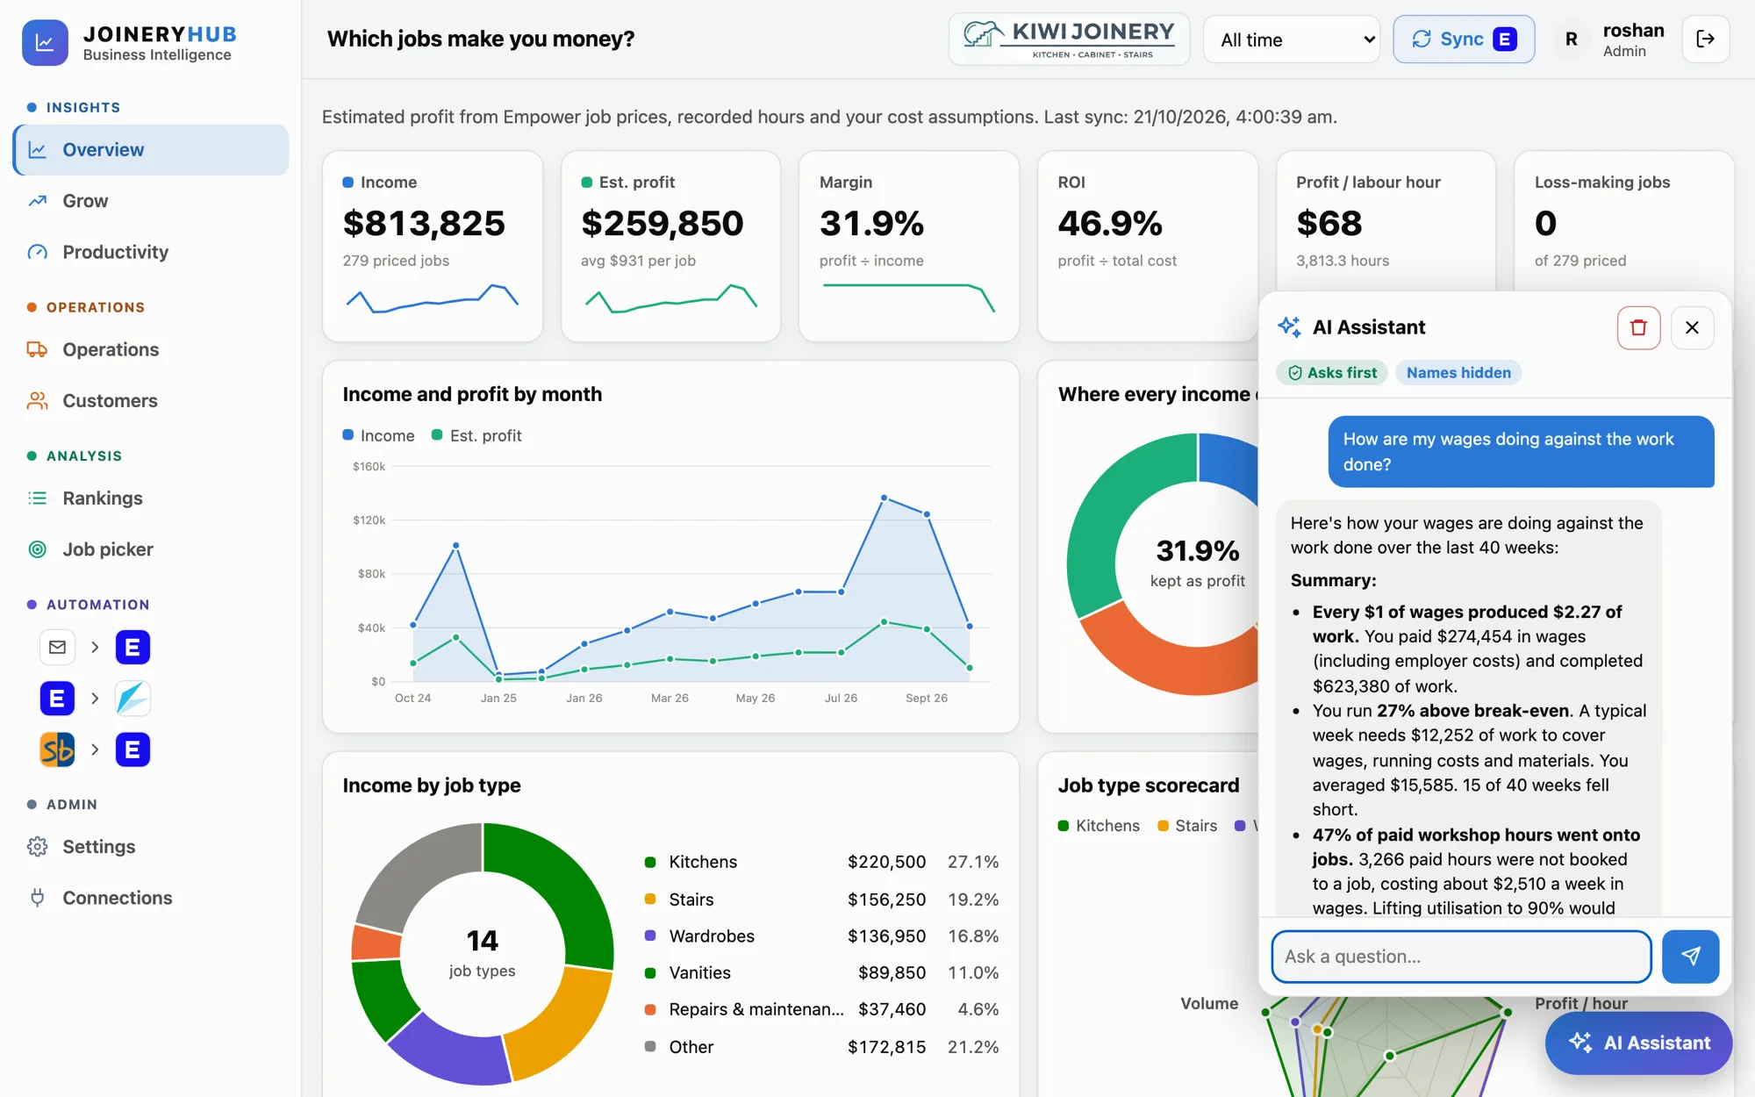Click the Names hidden badge
Image resolution: width=1755 pixels, height=1097 pixels.
coord(1458,373)
